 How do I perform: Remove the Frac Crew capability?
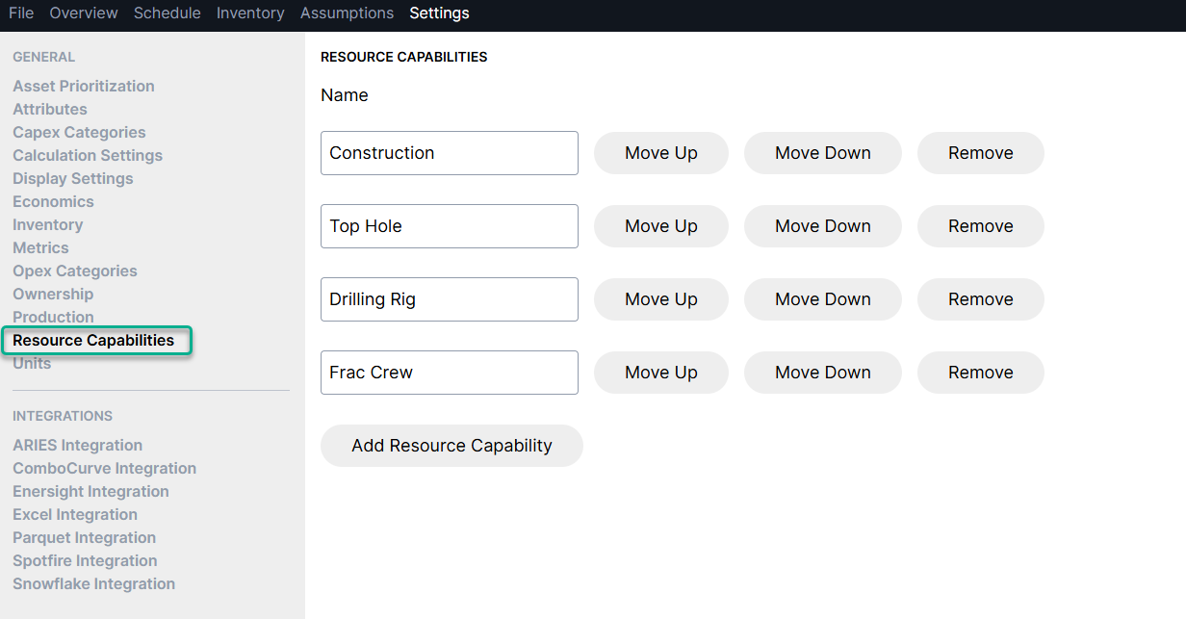[980, 373]
